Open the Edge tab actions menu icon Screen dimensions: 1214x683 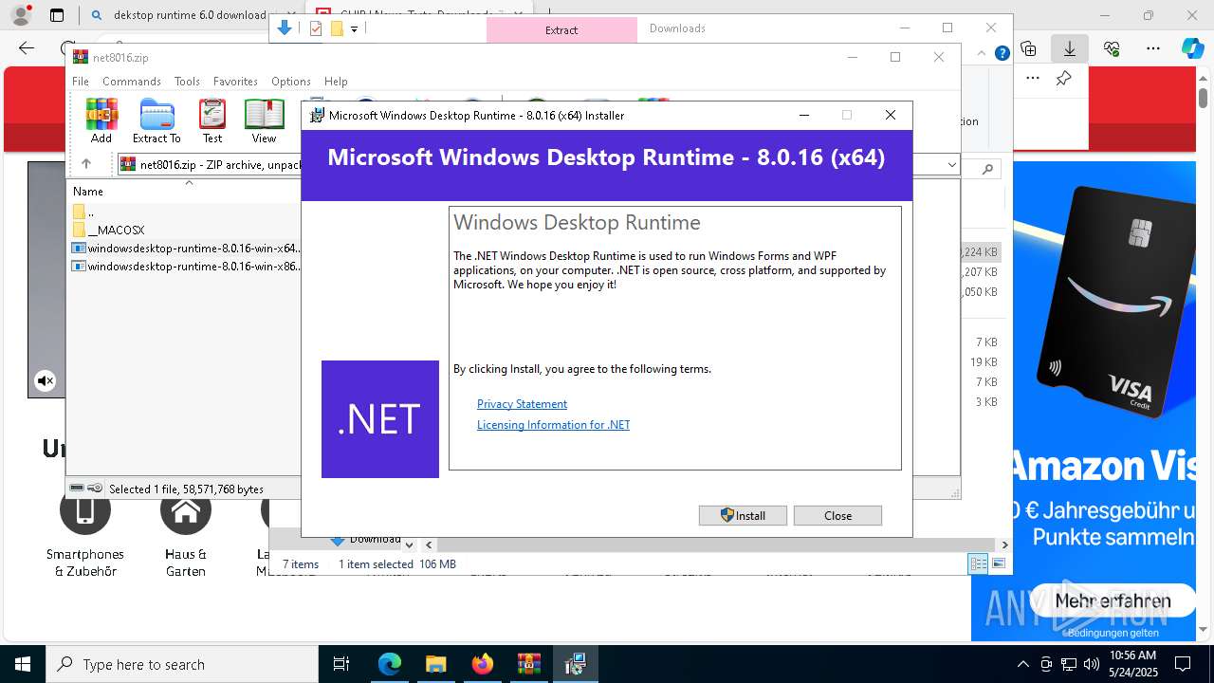click(57, 15)
